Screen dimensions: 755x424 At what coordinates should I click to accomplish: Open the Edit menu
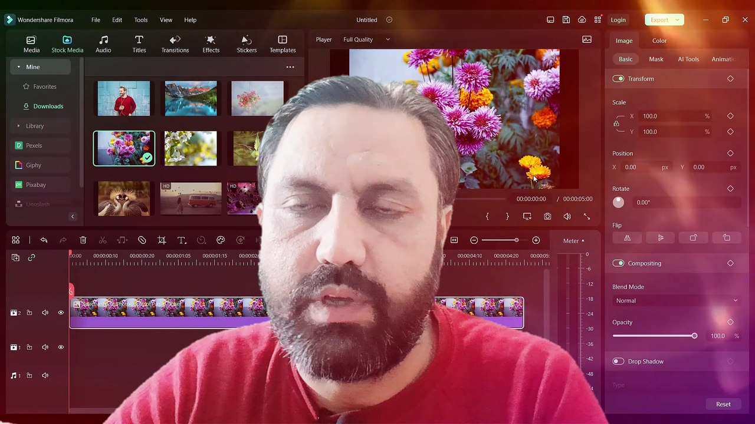117,20
